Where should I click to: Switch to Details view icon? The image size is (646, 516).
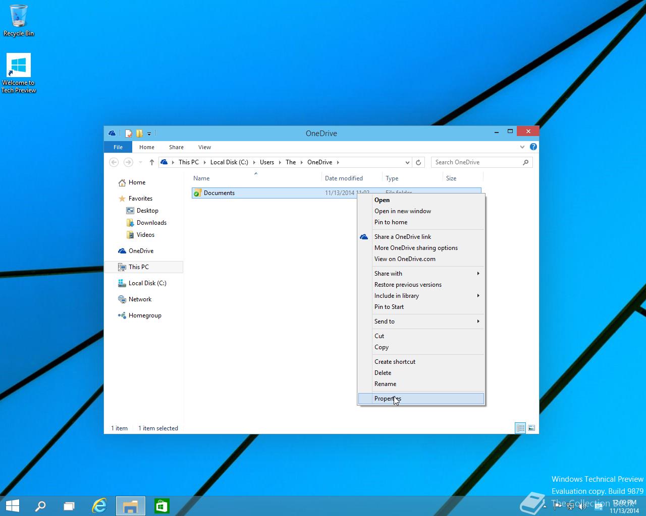pos(520,428)
